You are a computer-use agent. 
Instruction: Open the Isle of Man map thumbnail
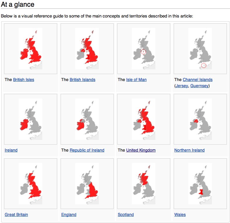(143, 48)
